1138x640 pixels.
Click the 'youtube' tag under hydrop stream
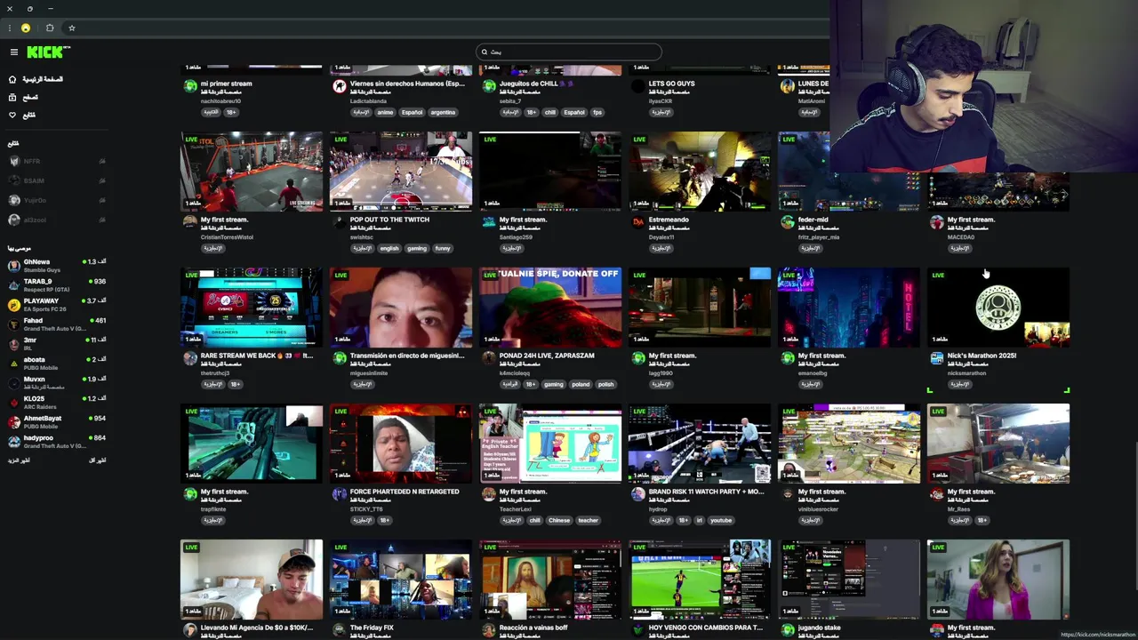pos(721,520)
